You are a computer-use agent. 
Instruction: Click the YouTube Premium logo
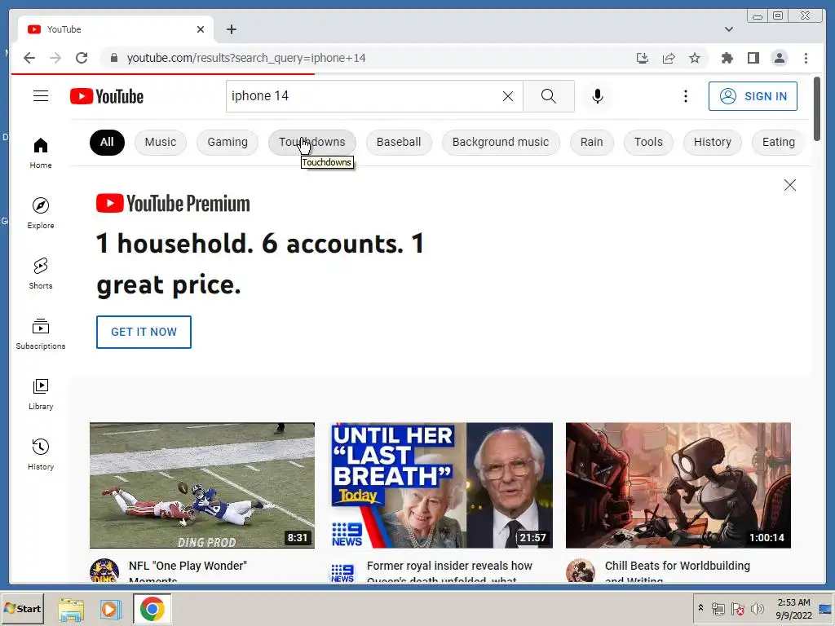[x=173, y=203]
